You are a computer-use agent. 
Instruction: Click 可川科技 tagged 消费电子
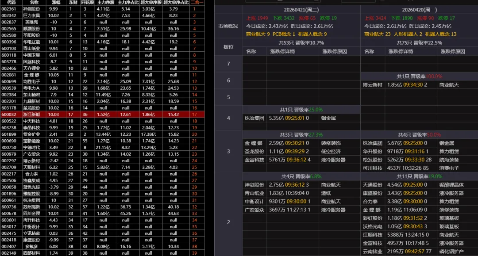click(x=373, y=168)
